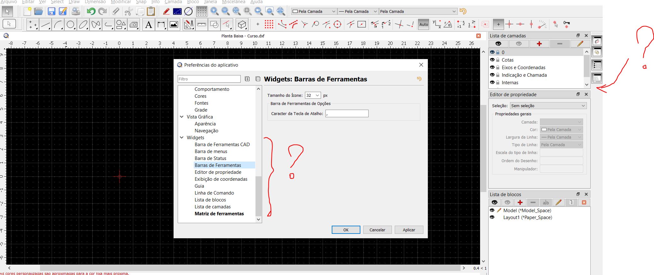Click the Insert Image tool
Screen dimensions: 654x275
click(174, 25)
